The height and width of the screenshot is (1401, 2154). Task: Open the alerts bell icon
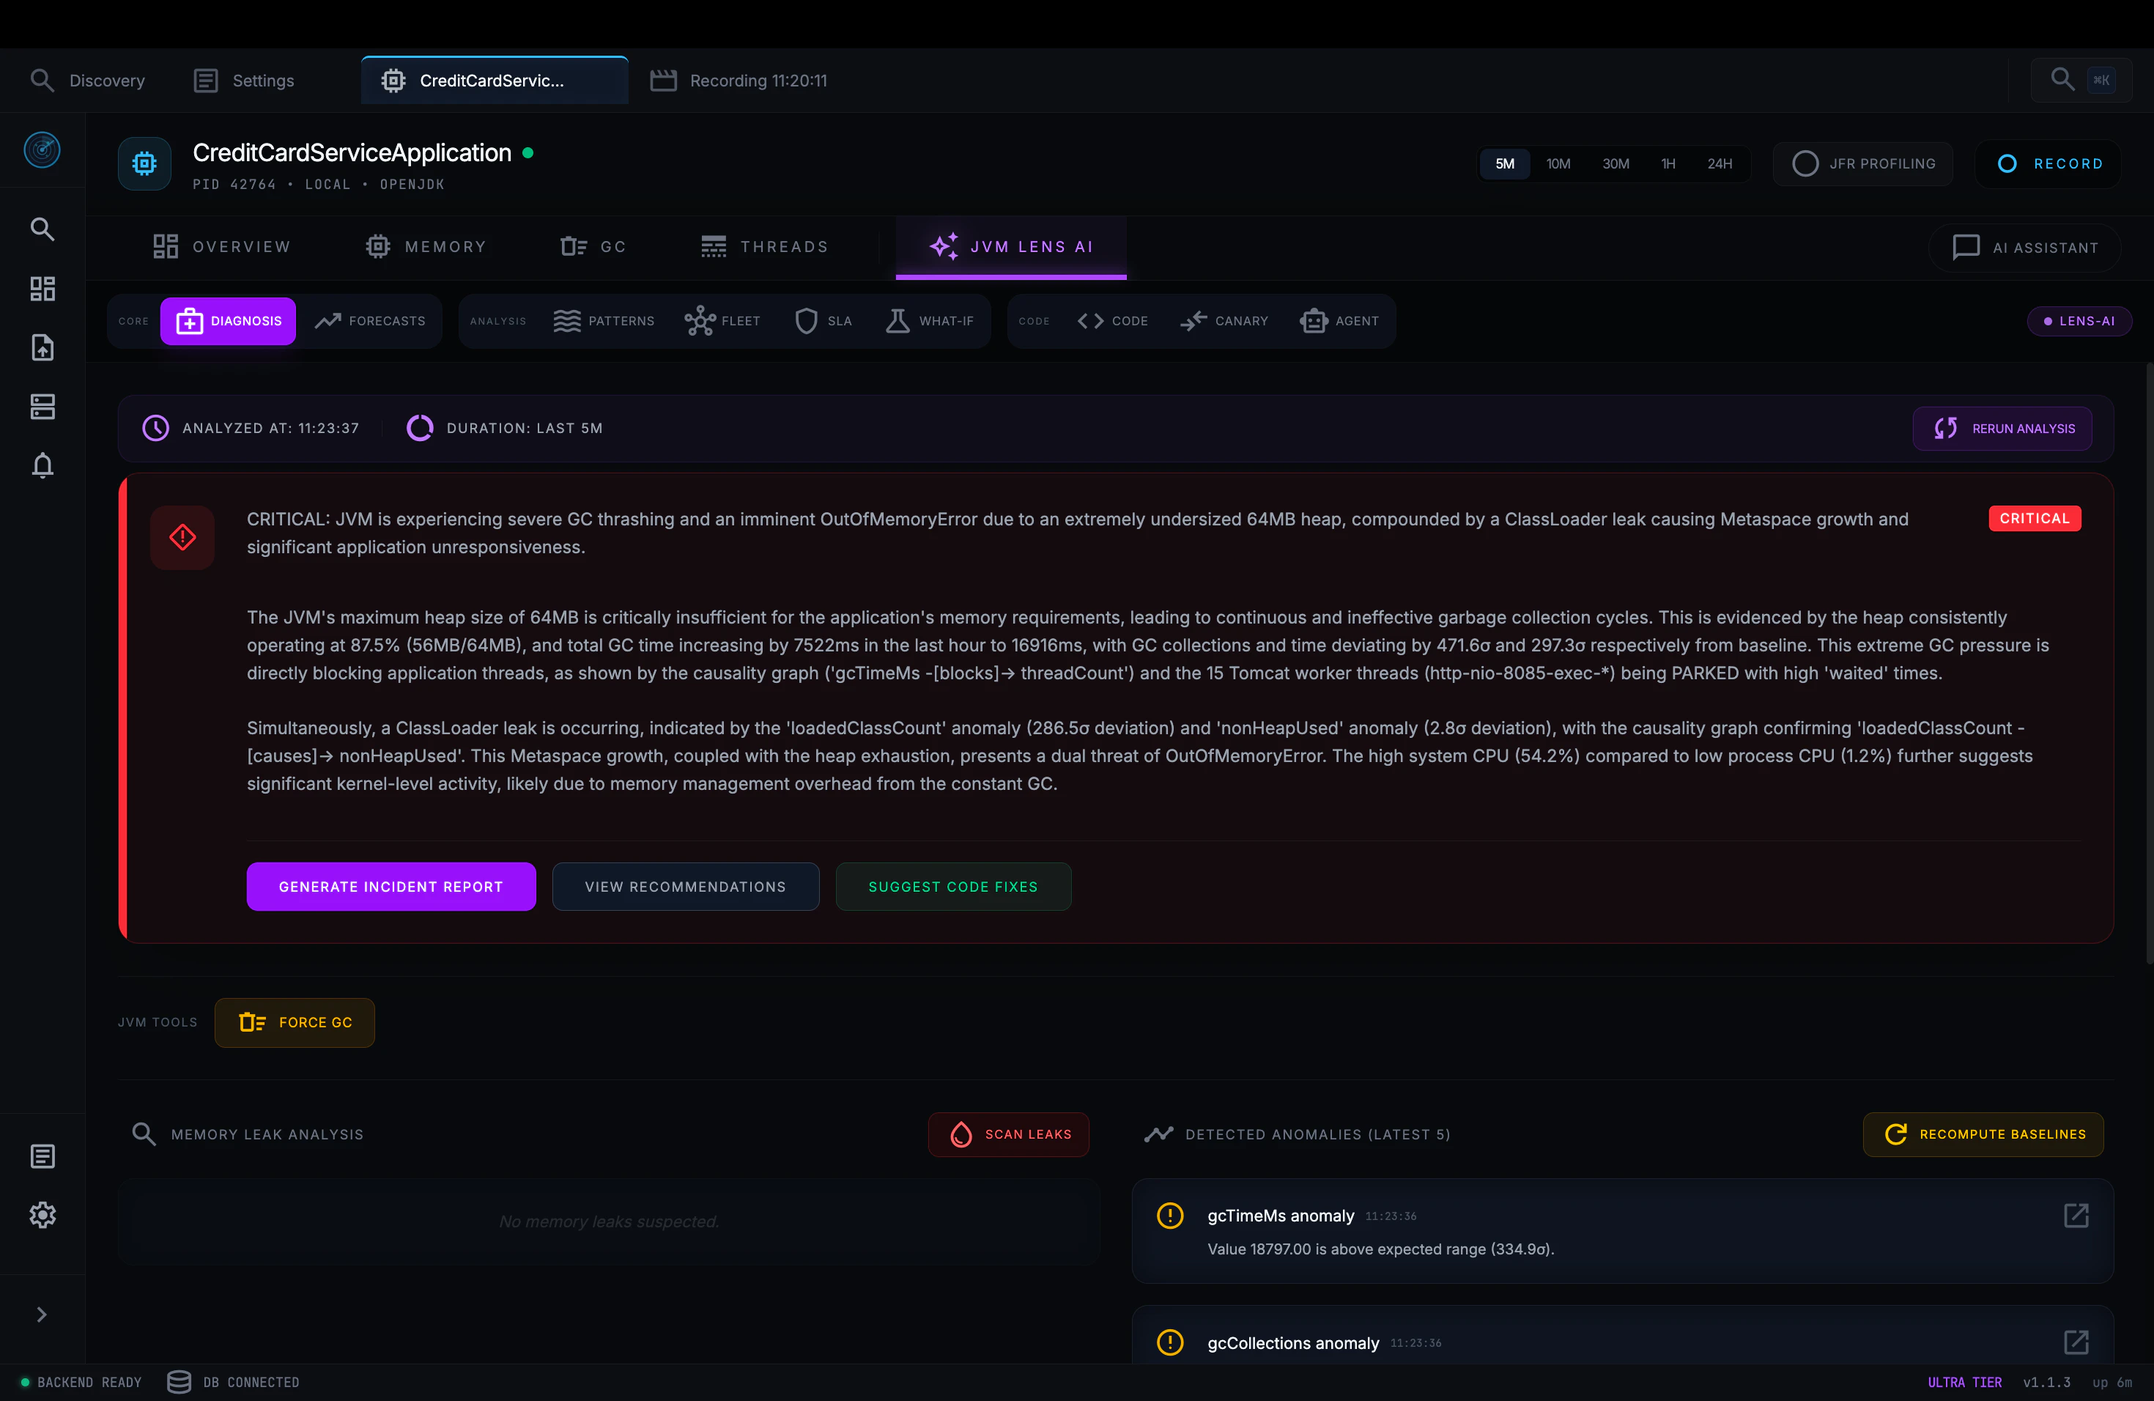[x=42, y=465]
